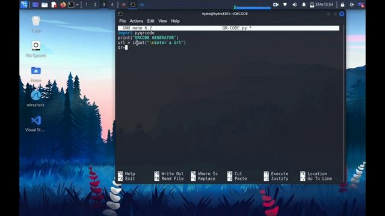Open the terminal Edit menu

click(x=151, y=21)
